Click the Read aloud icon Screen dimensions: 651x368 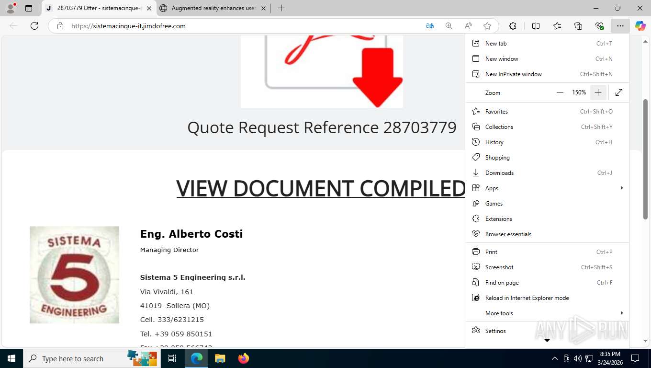[x=468, y=26]
